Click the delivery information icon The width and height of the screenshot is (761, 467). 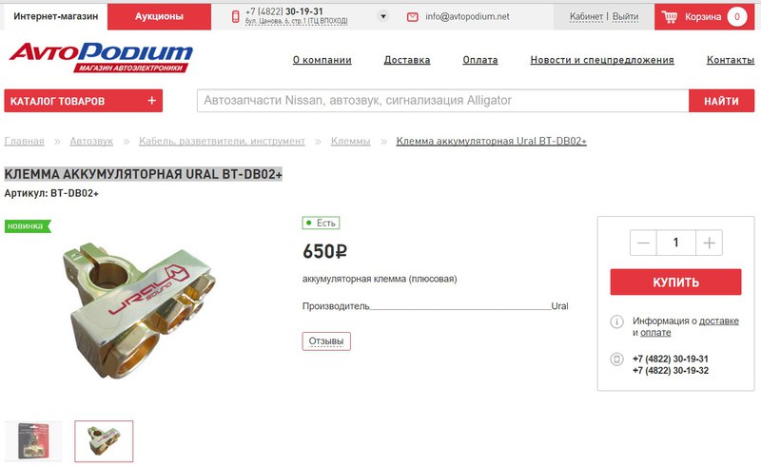pyautogui.click(x=616, y=321)
